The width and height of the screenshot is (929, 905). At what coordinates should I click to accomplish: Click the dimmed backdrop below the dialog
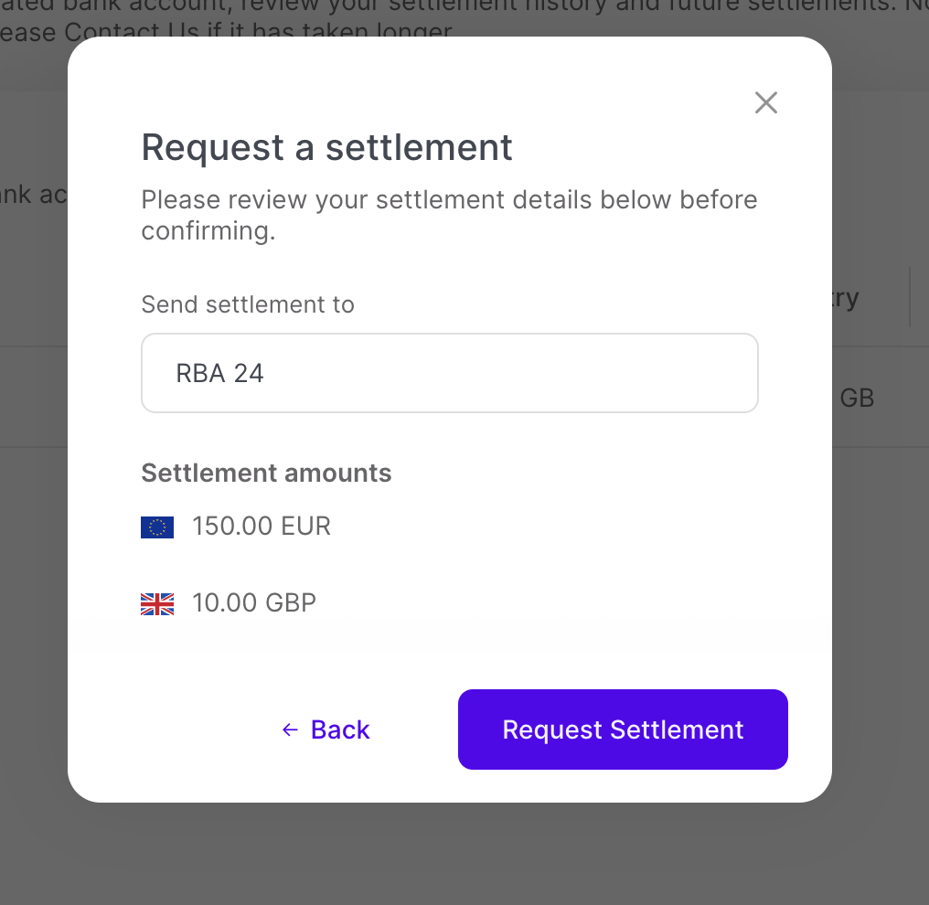pos(457,855)
